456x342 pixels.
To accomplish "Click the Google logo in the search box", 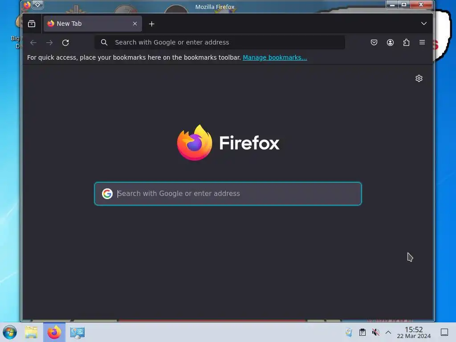I will pos(107,193).
